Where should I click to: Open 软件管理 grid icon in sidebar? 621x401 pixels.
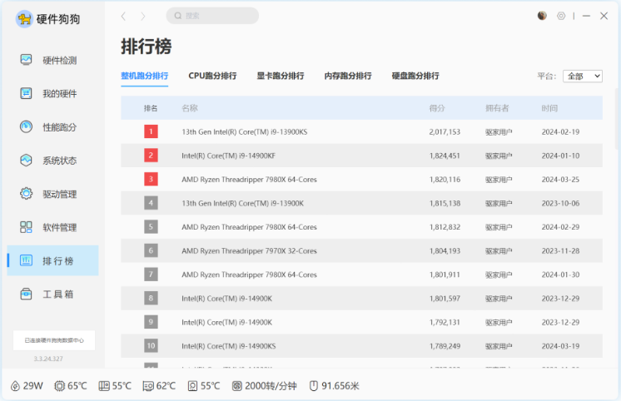[x=26, y=227]
